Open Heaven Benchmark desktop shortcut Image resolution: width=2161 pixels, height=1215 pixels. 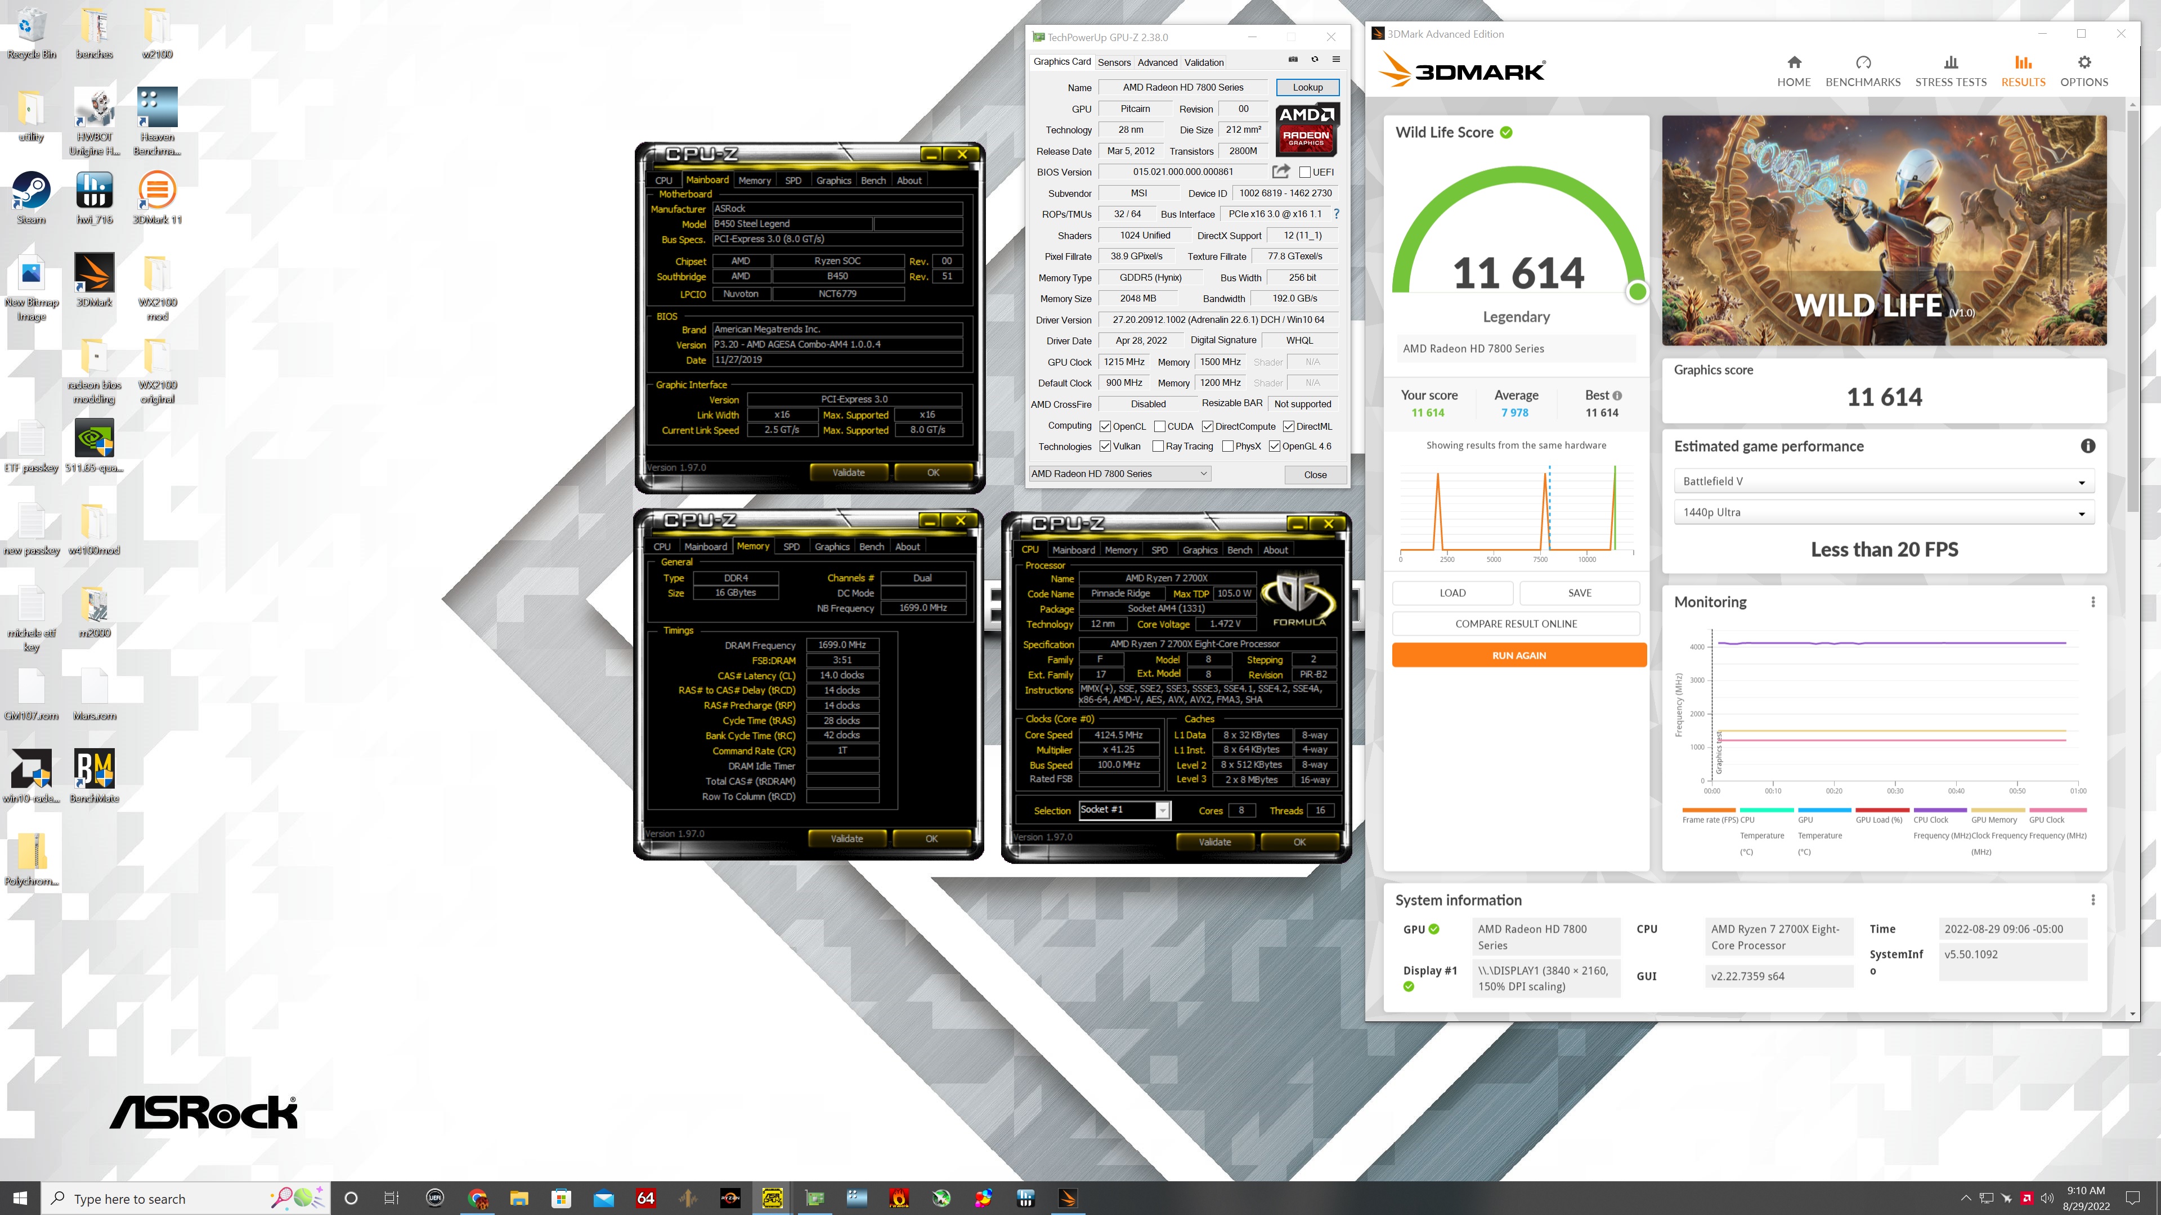(x=157, y=123)
